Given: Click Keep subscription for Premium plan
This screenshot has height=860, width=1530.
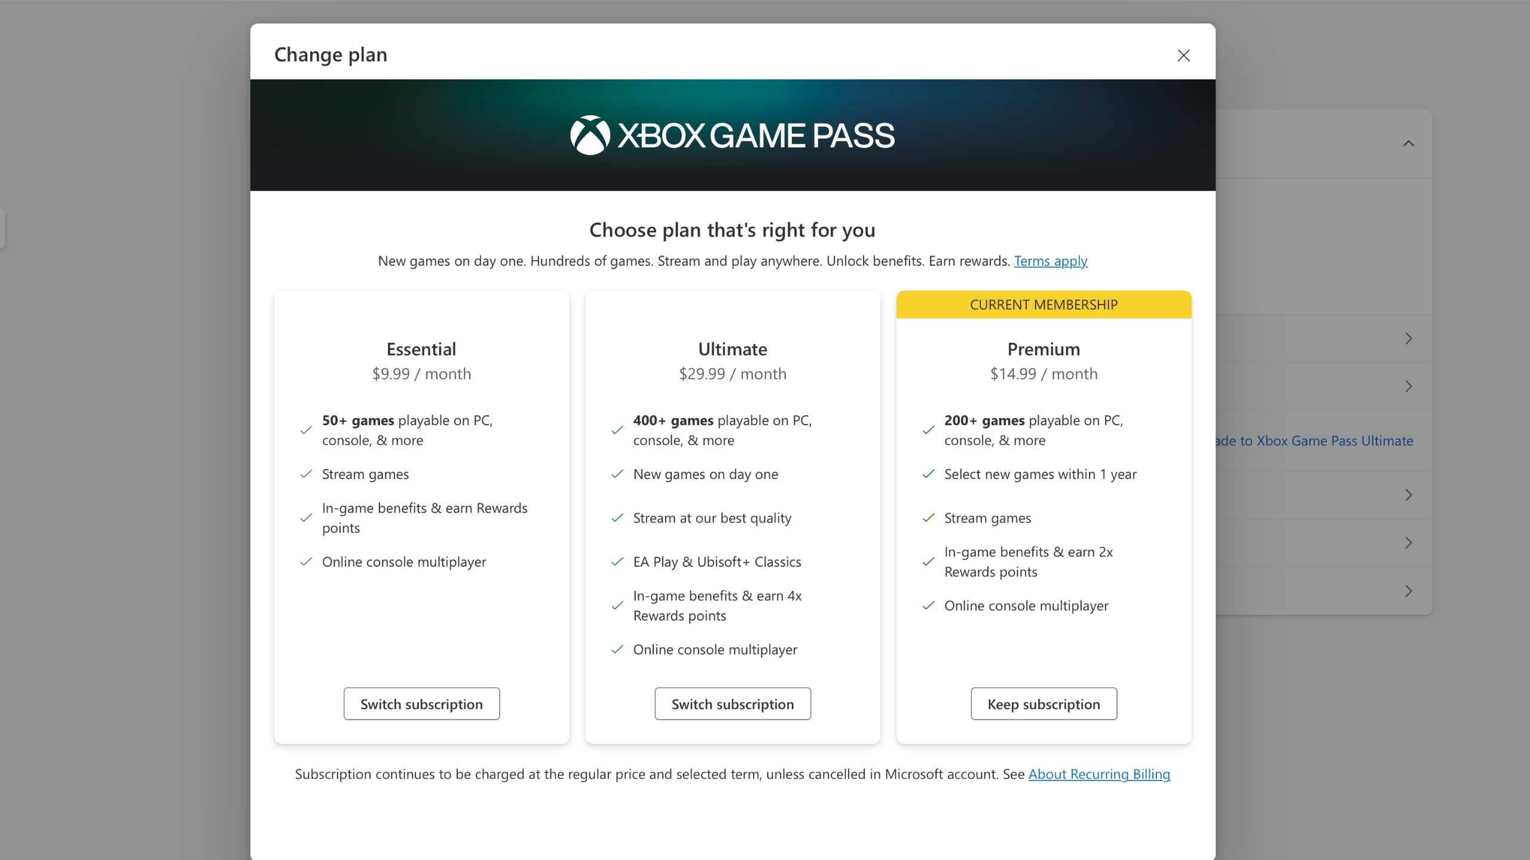Looking at the screenshot, I should [1043, 704].
